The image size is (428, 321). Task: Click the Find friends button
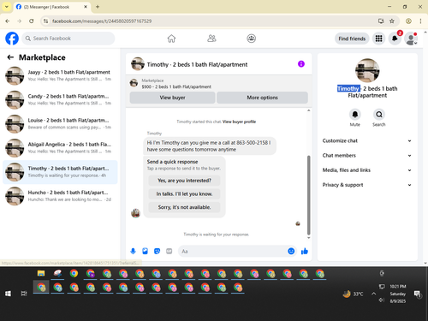(352, 39)
